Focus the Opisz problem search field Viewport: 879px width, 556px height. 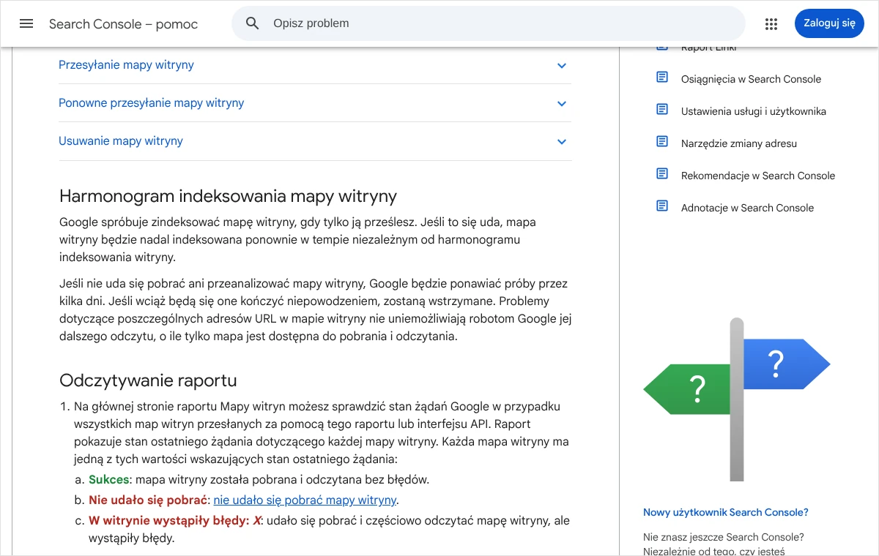tap(489, 23)
